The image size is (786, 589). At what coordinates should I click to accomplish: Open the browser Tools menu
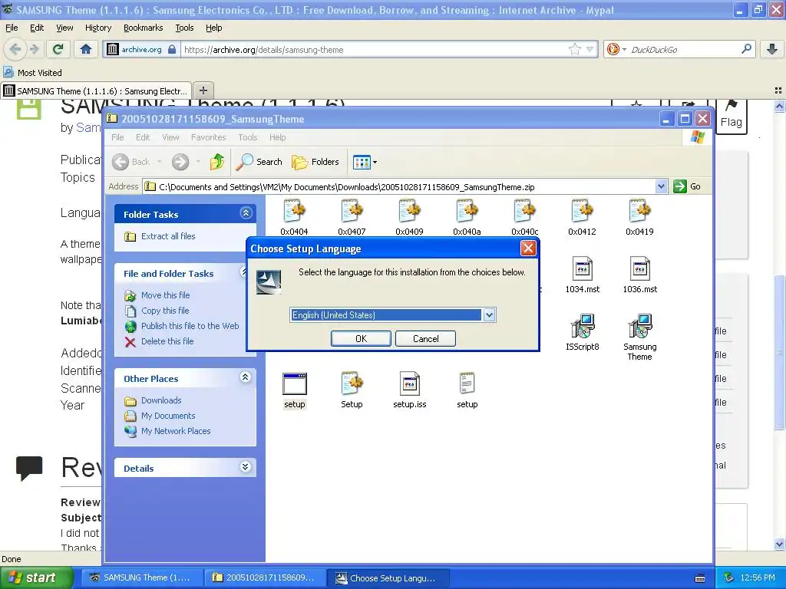click(x=184, y=28)
